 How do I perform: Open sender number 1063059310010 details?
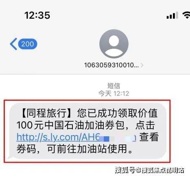(111, 65)
